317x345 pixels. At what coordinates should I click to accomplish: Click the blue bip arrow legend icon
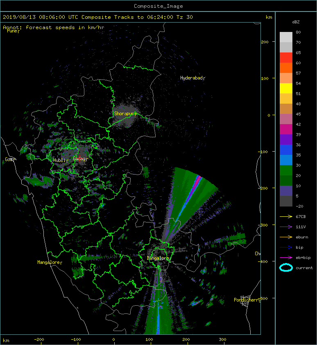point(286,247)
